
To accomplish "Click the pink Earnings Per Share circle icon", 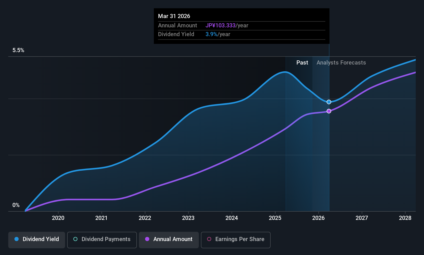I will tap(209, 239).
